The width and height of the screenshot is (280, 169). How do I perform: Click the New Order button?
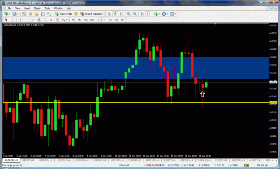pos(64,14)
